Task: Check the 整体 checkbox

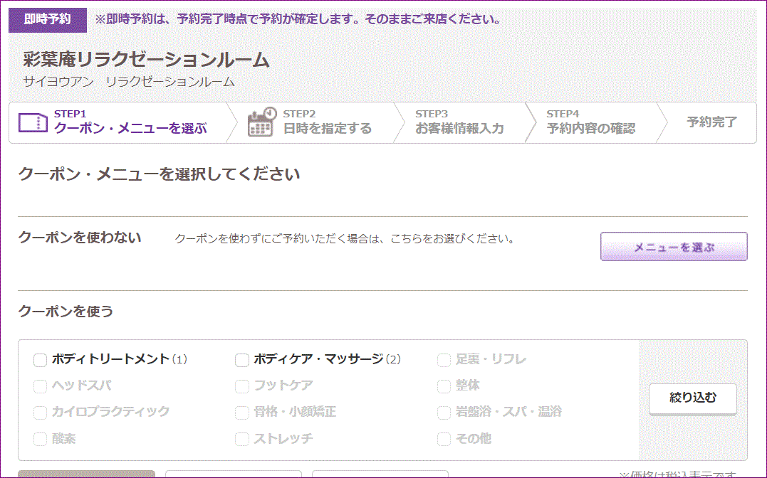Action: pos(444,386)
